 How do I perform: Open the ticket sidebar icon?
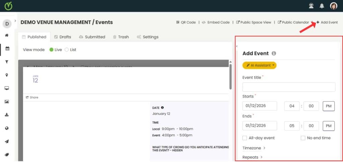[x=7, y=155]
